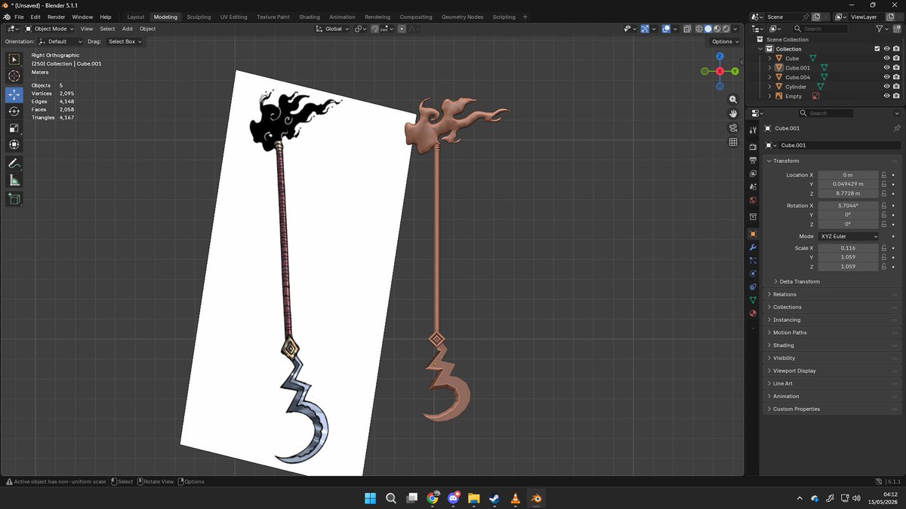Uncheck Collection exclude checkbox
906x509 pixels.
point(877,49)
